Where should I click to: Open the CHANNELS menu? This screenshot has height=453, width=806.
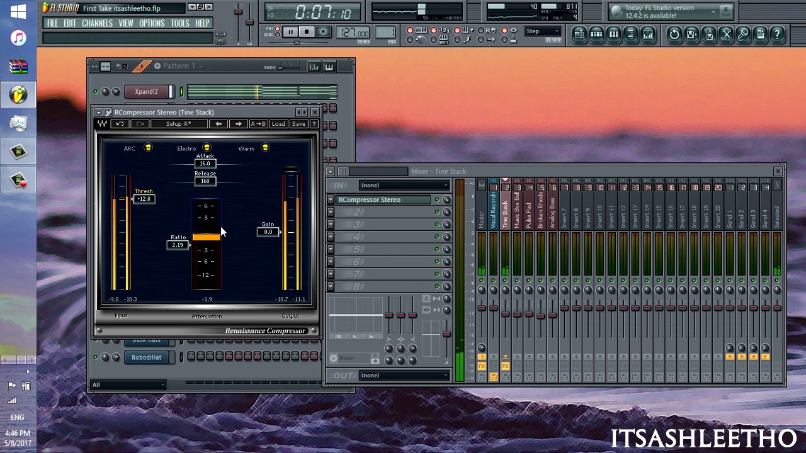click(97, 23)
